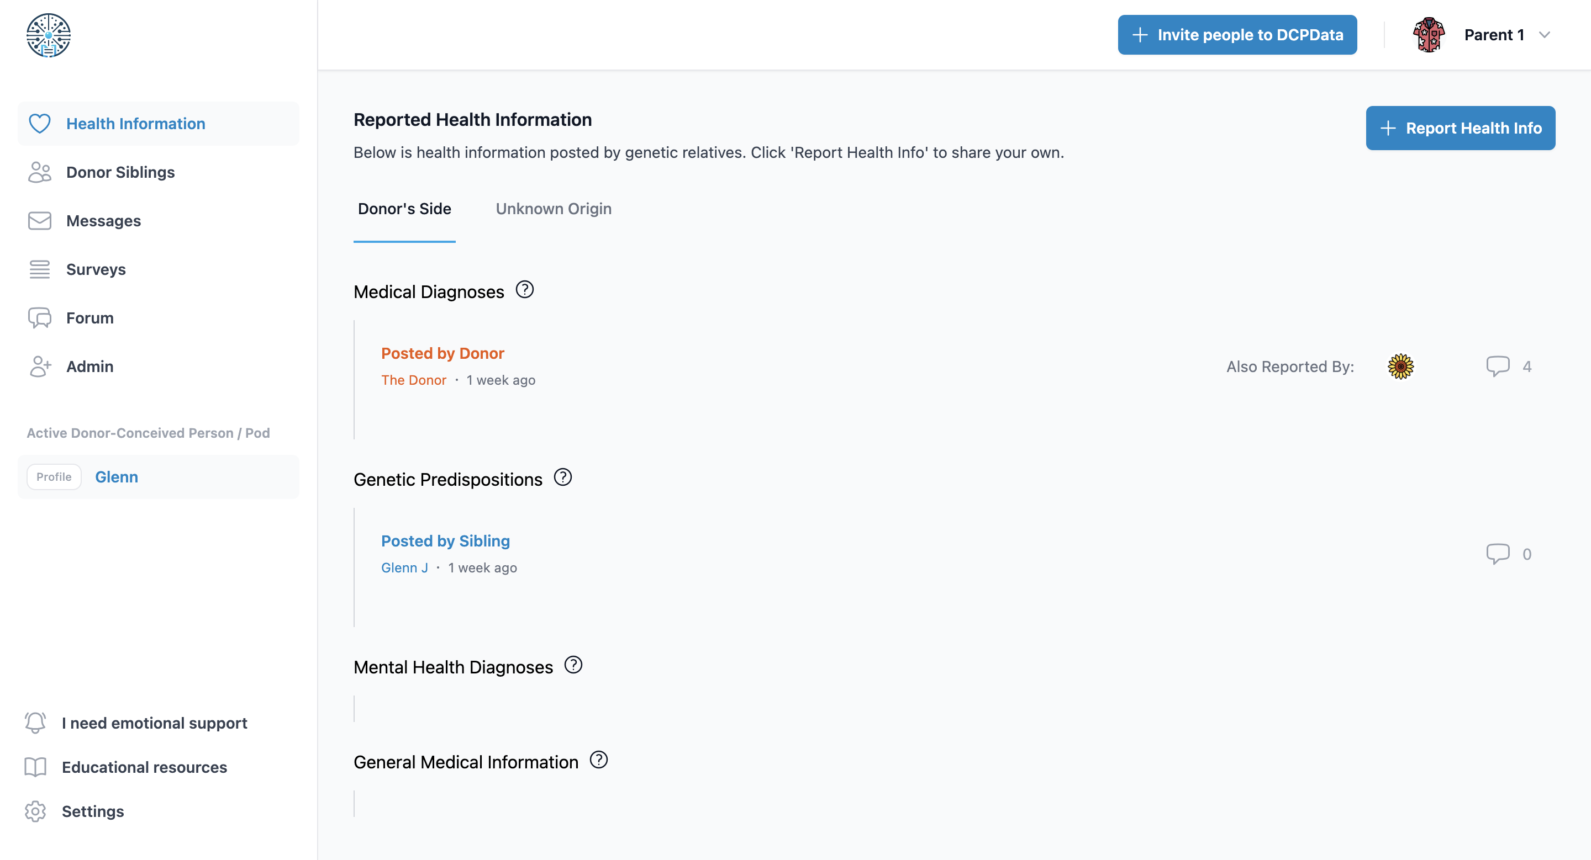Open Settings via the gear icon
This screenshot has width=1591, height=860.
(35, 811)
